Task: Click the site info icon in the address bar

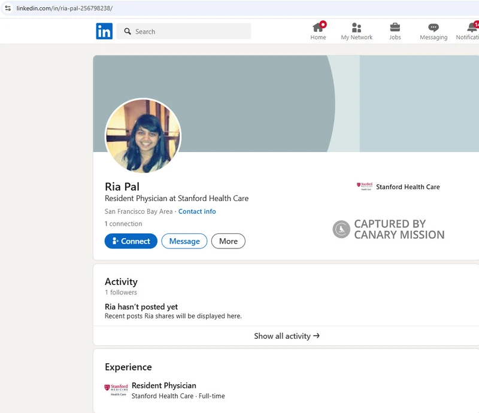Action: (x=8, y=8)
